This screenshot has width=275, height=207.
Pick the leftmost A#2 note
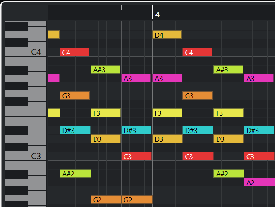point(75,174)
